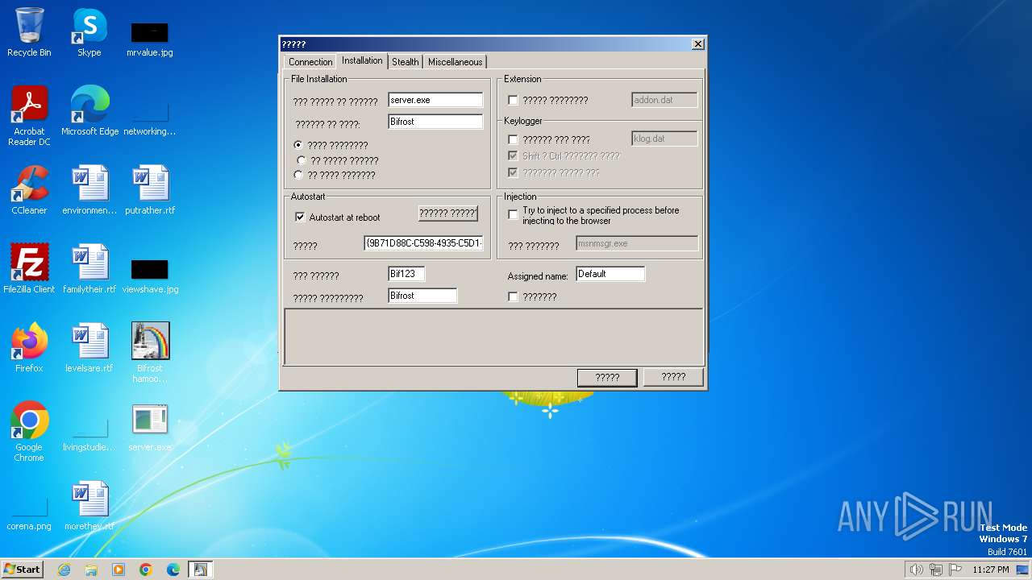Click the Bifrost directory name field

(x=435, y=122)
